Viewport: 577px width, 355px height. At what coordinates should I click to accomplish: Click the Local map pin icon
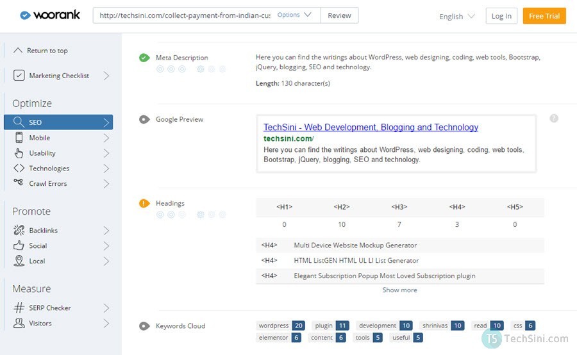coord(19,261)
